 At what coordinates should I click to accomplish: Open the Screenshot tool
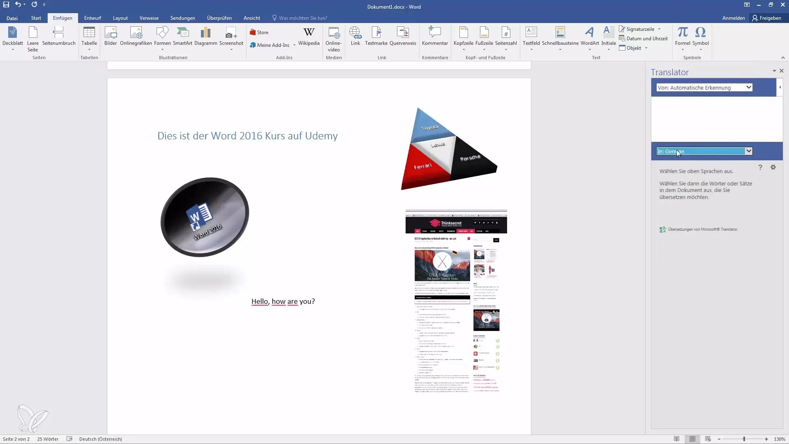(x=231, y=39)
